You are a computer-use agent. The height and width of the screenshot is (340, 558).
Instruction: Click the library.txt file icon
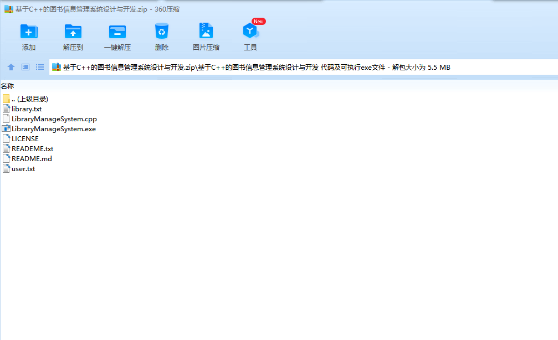tap(6, 109)
